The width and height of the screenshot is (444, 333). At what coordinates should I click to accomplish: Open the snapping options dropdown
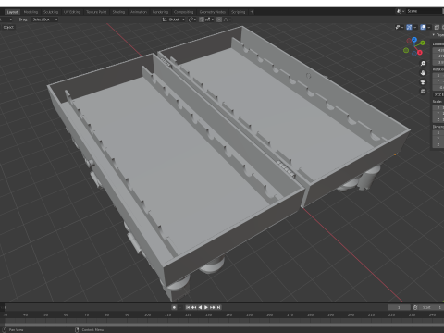pyautogui.click(x=208, y=19)
